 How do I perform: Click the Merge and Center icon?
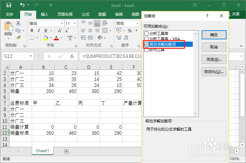coord(105,31)
